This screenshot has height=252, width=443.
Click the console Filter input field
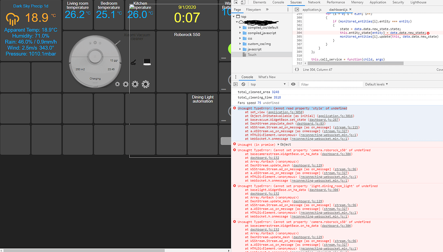[x=329, y=84]
